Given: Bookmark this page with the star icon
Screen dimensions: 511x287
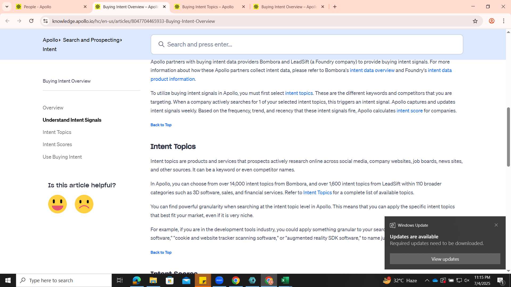Looking at the screenshot, I should point(475,21).
